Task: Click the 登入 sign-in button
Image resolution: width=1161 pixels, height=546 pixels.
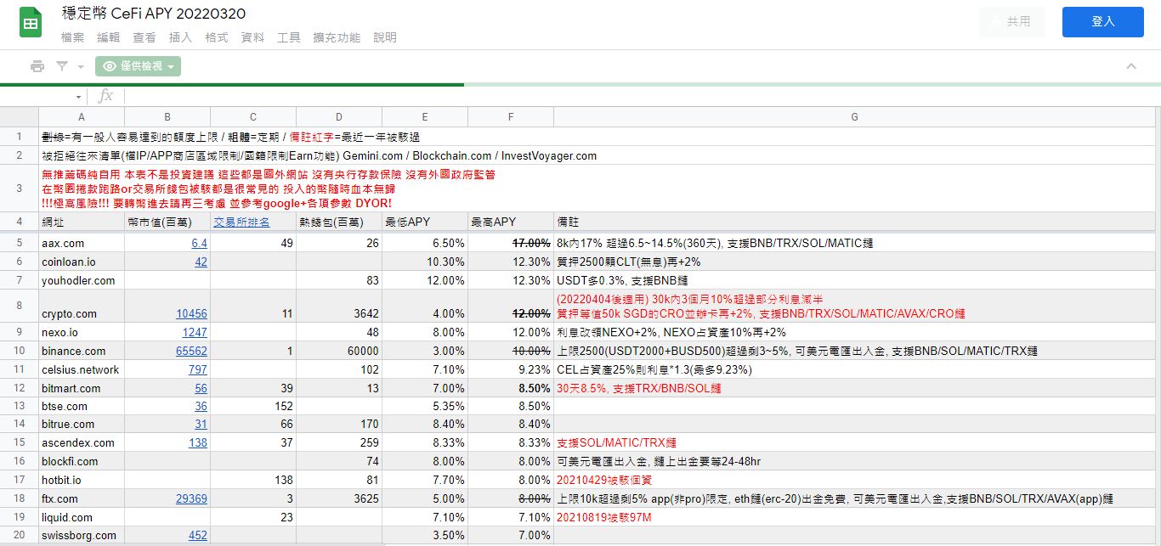Action: click(x=1102, y=22)
